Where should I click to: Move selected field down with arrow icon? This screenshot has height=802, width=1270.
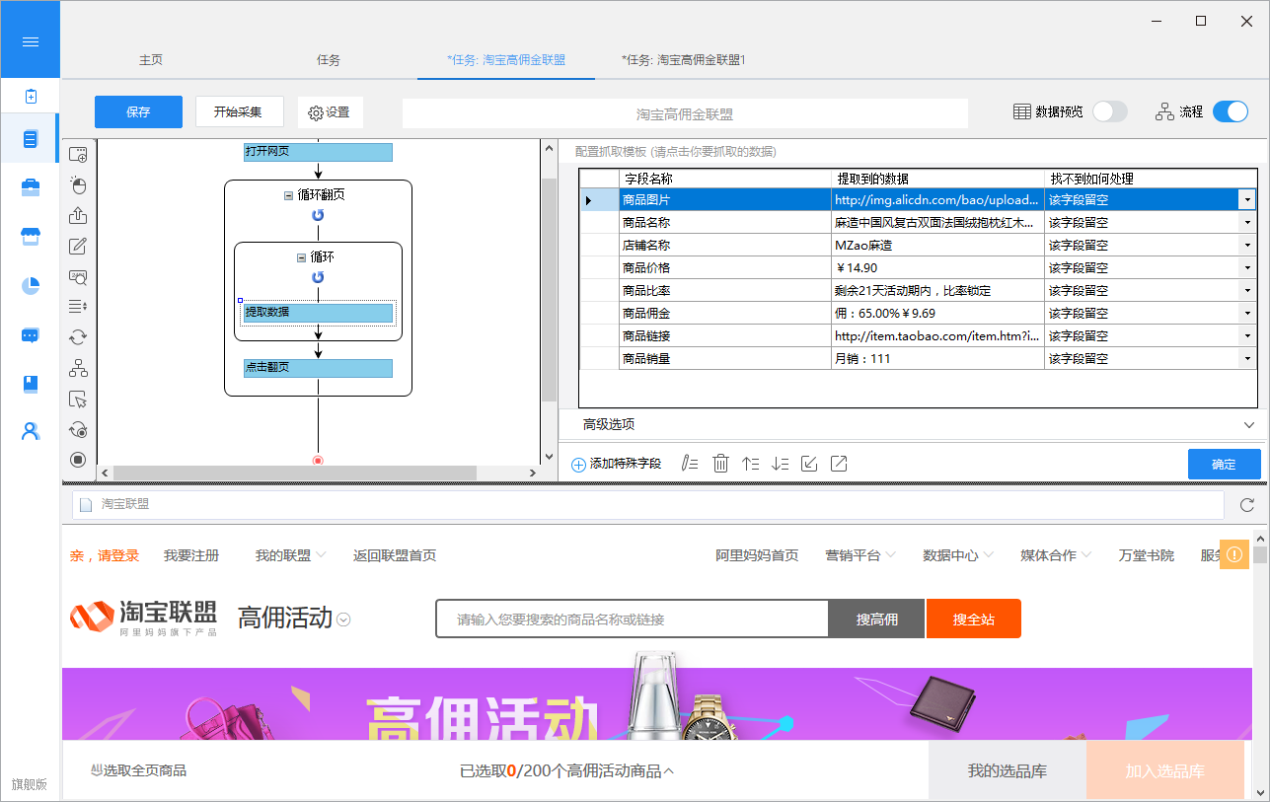click(x=780, y=464)
